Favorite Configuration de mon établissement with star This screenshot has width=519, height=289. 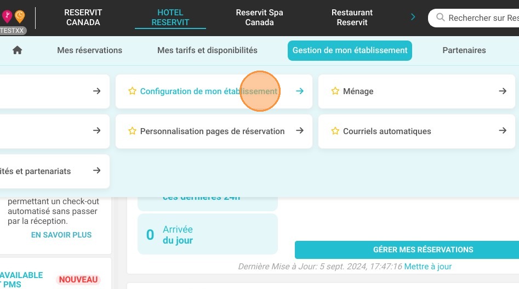[x=132, y=91]
